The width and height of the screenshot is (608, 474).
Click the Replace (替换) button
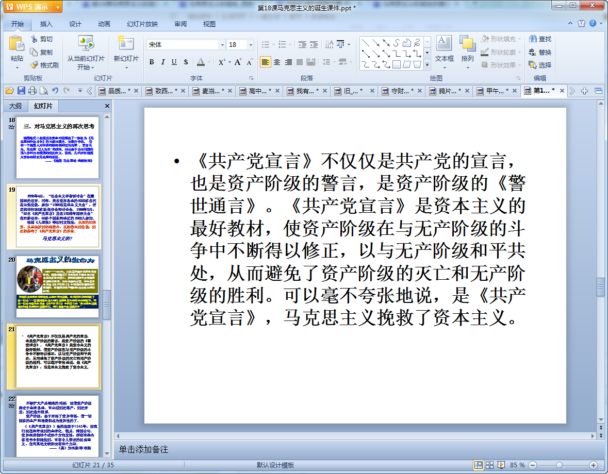coord(540,52)
